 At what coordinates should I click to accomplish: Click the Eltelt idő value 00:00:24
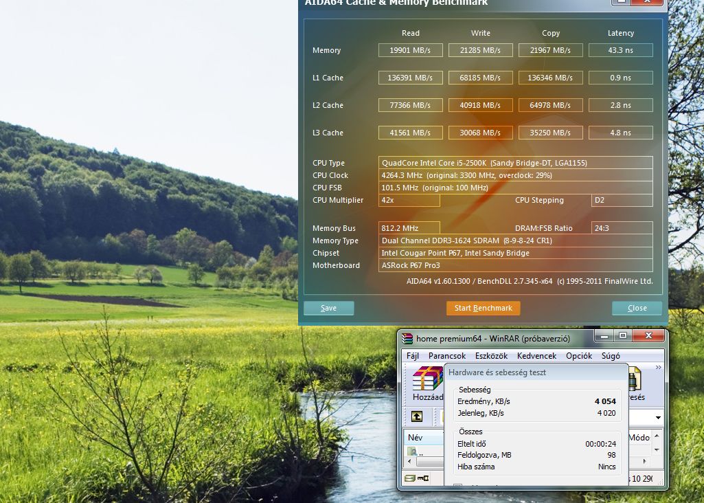601,444
